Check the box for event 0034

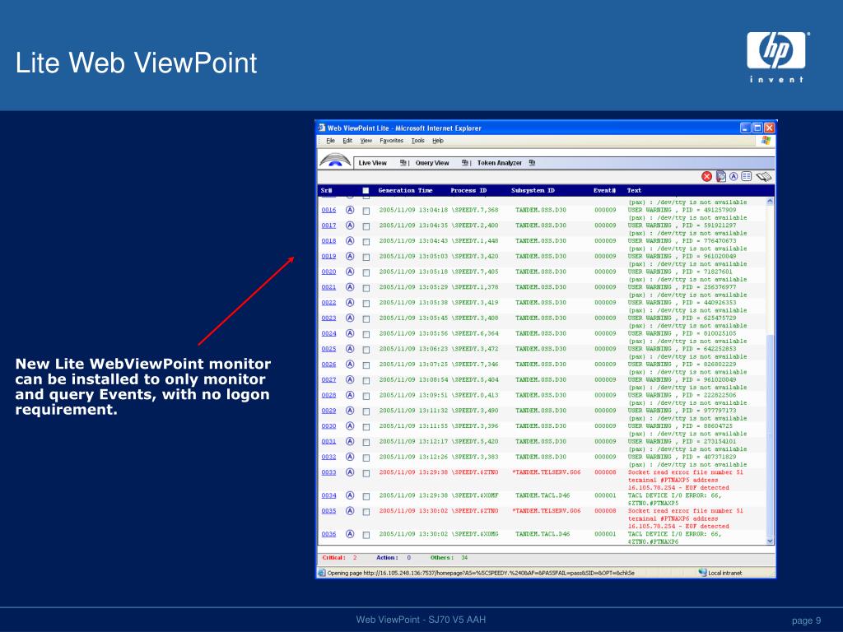pyautogui.click(x=366, y=496)
